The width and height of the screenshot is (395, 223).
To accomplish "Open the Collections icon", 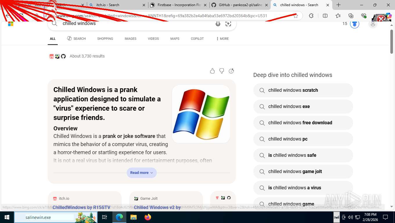I will (351, 16).
